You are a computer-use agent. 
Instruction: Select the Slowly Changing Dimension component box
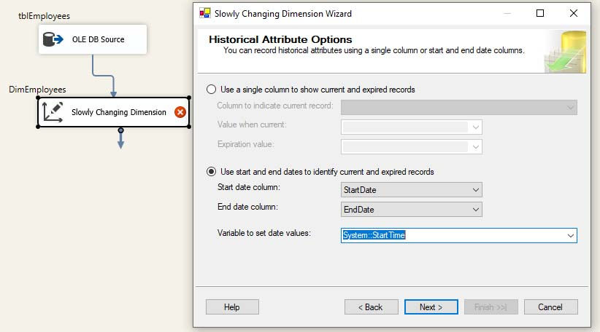point(114,112)
